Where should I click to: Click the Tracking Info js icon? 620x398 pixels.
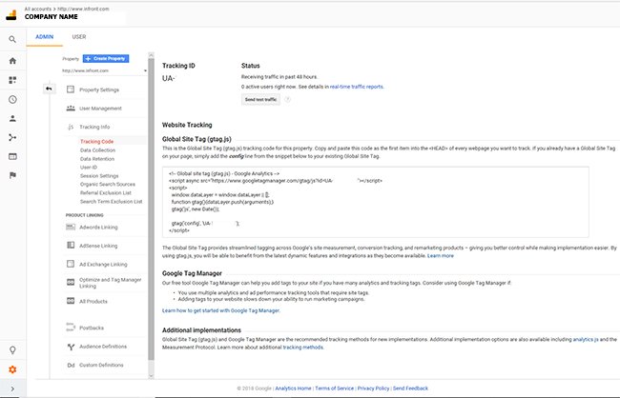71,127
